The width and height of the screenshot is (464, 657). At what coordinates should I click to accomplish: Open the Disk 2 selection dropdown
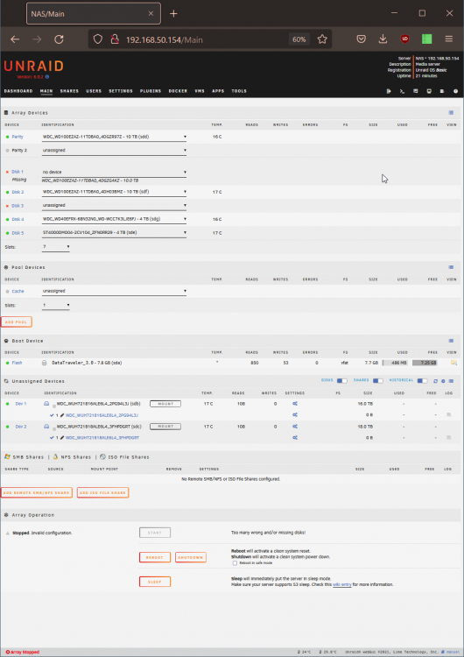114,192
